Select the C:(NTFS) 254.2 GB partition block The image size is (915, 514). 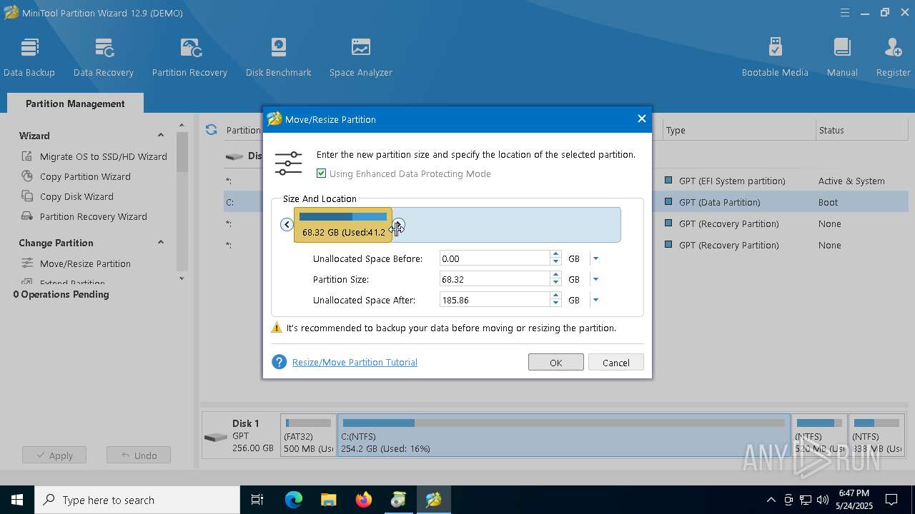pyautogui.click(x=564, y=435)
